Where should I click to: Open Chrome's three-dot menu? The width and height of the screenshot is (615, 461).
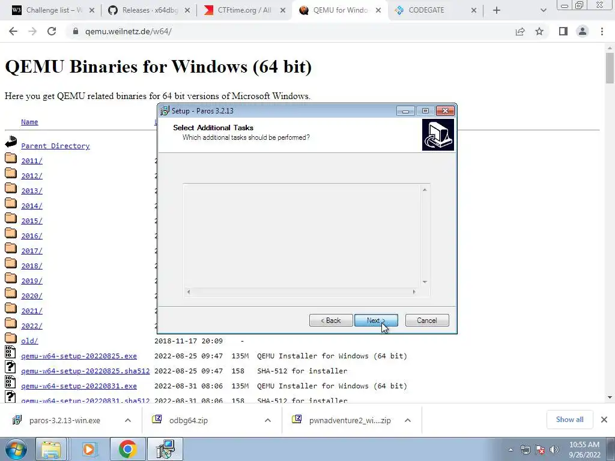(x=602, y=31)
